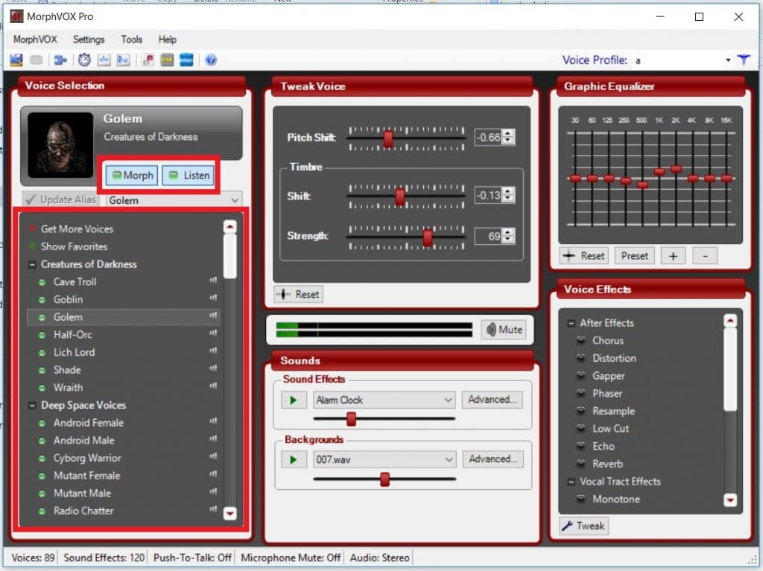Image resolution: width=763 pixels, height=571 pixels.
Task: Click the greyed-out grey toolbar button
Action: coord(36,60)
